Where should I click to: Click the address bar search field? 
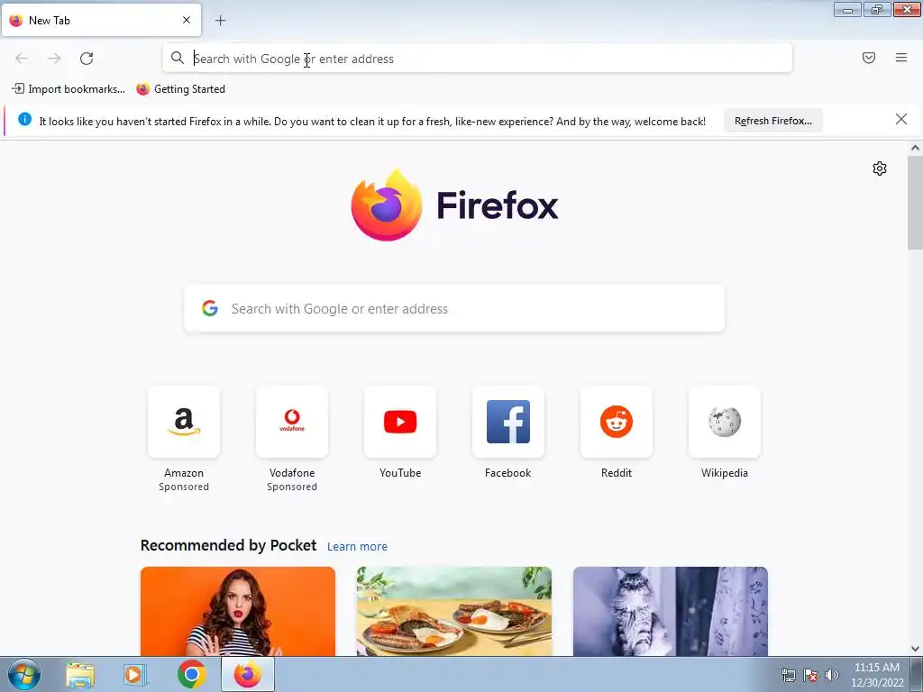tap(478, 59)
